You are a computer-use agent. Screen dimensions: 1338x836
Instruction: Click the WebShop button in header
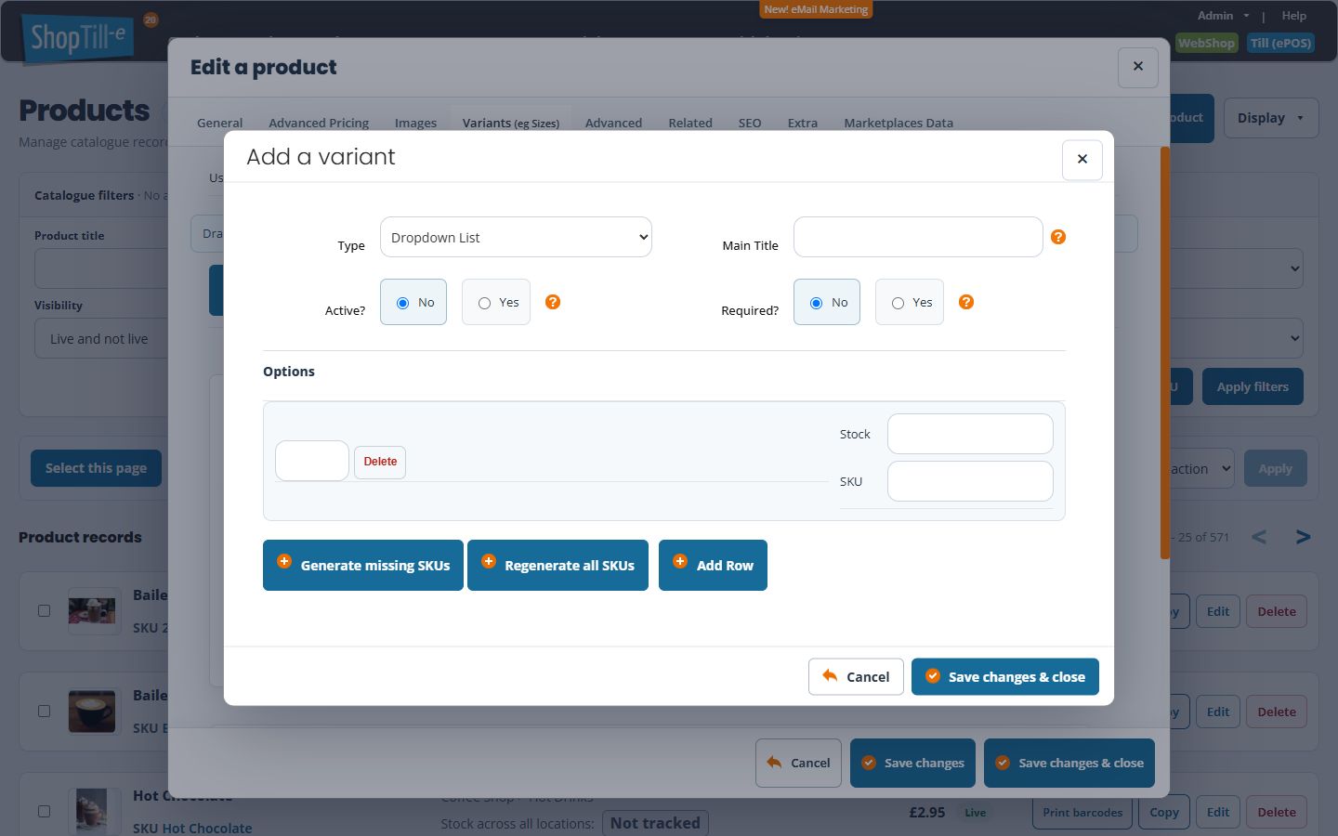coord(1207,43)
